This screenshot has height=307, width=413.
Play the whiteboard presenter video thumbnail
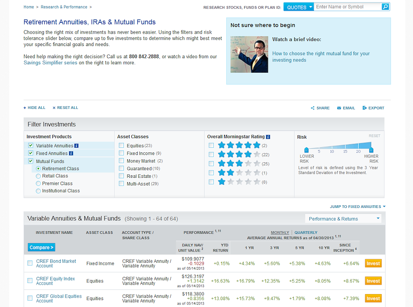tap(249, 54)
